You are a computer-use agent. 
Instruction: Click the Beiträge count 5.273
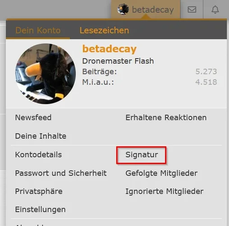pos(206,71)
